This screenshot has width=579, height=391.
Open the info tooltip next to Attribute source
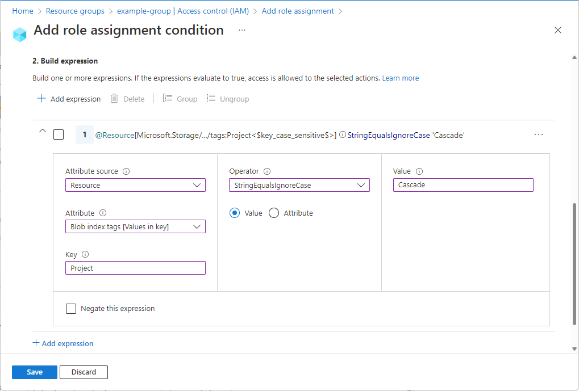pyautogui.click(x=126, y=171)
